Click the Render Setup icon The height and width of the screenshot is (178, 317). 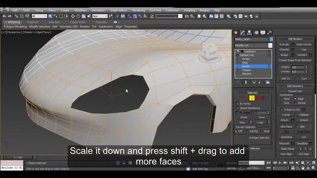pos(235,16)
